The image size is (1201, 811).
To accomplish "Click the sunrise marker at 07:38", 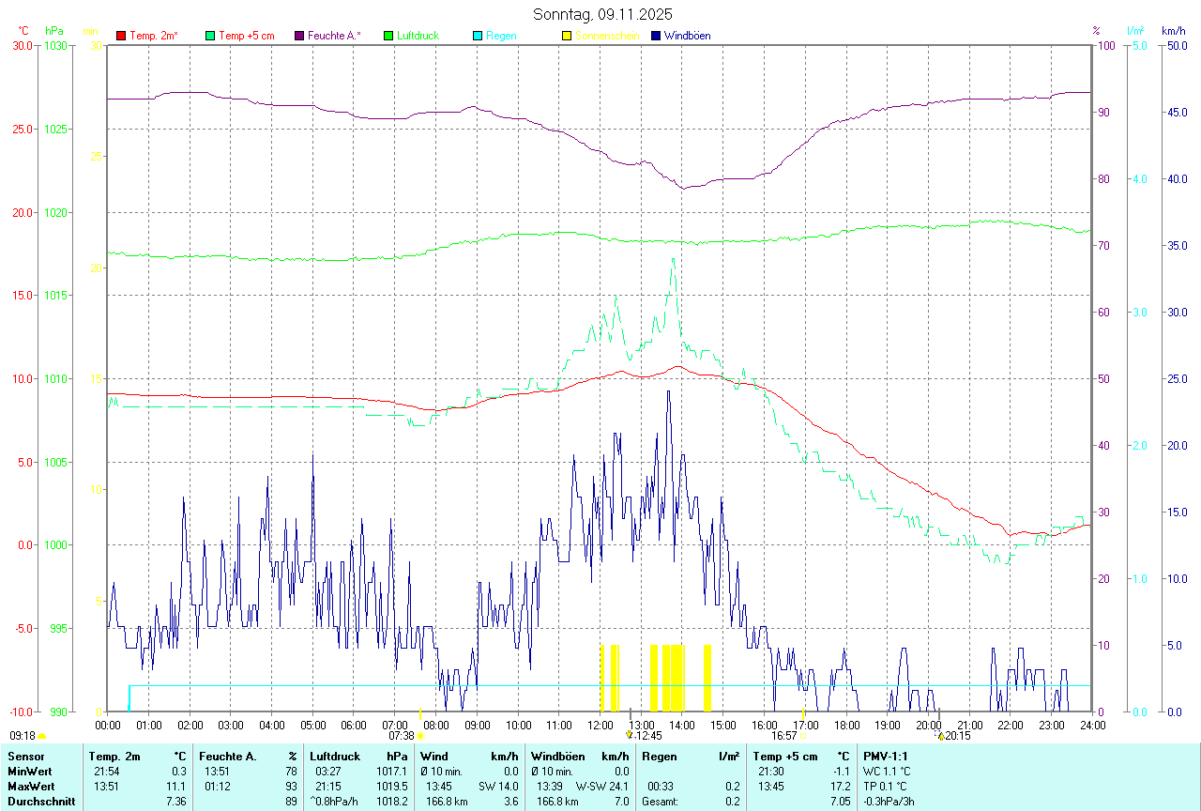I will 420,736.
